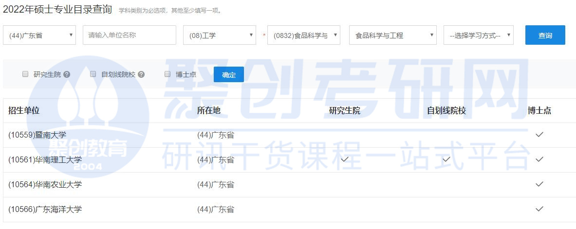Open the 食品科学与工程 major dropdown

[393, 35]
